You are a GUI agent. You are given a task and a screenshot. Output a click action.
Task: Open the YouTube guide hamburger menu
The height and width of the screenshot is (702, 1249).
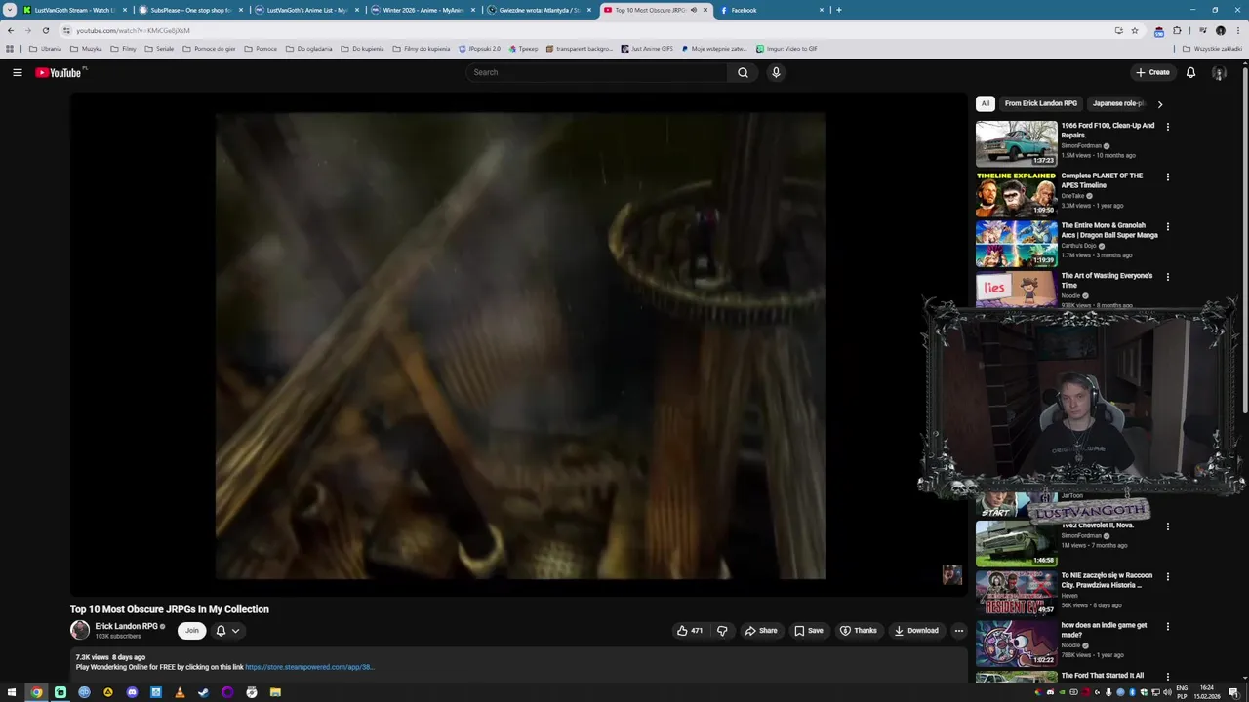18,72
